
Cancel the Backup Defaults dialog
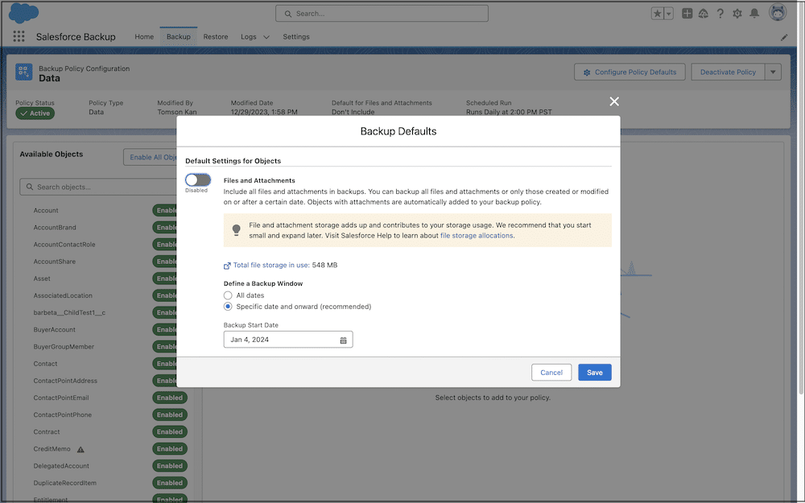coord(551,373)
